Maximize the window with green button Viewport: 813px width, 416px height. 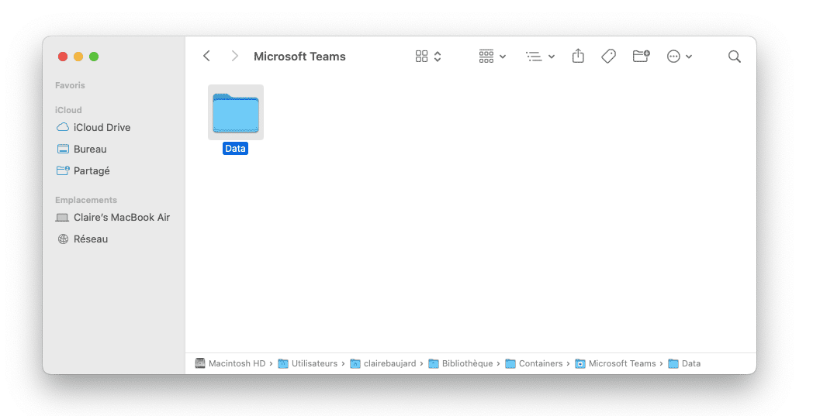94,57
